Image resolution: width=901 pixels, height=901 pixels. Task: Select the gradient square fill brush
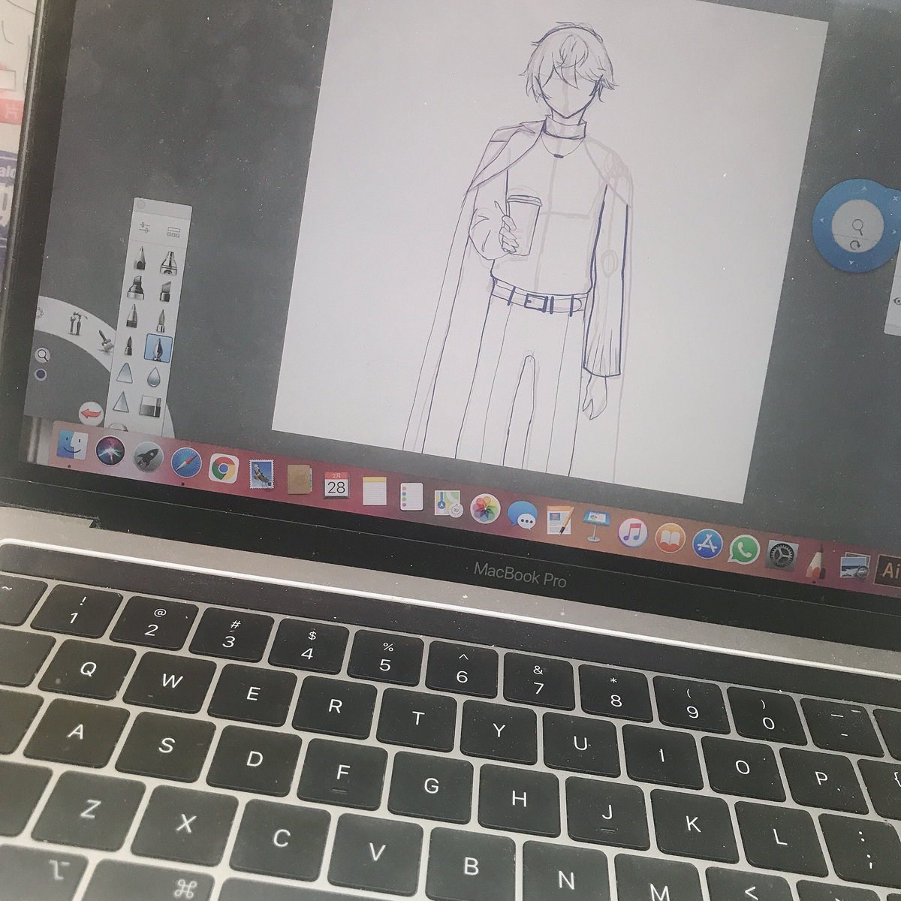coord(151,405)
